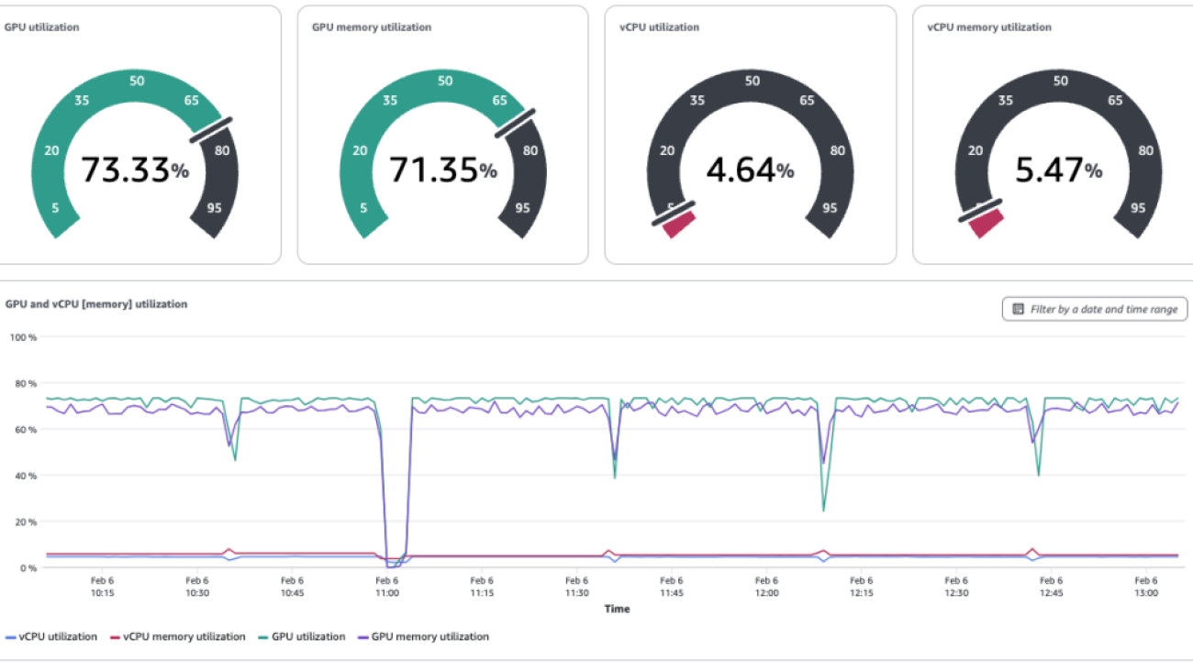Click the purple GPU memory utilization legend marker
Viewport: 1193px width, 670px height.
[362, 637]
